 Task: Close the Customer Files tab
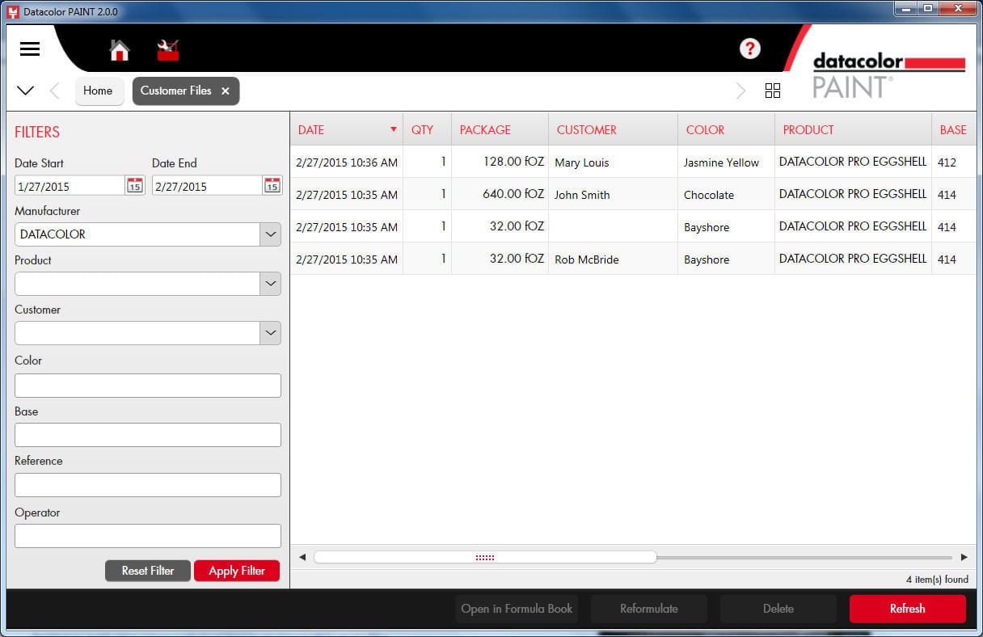point(226,91)
